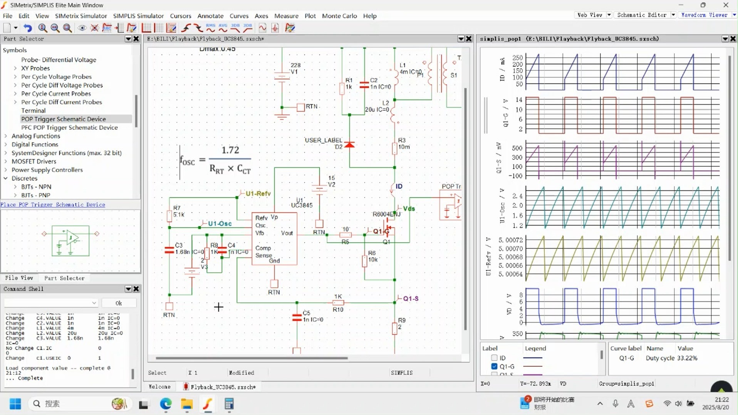Click the New axis icon

pos(146,28)
